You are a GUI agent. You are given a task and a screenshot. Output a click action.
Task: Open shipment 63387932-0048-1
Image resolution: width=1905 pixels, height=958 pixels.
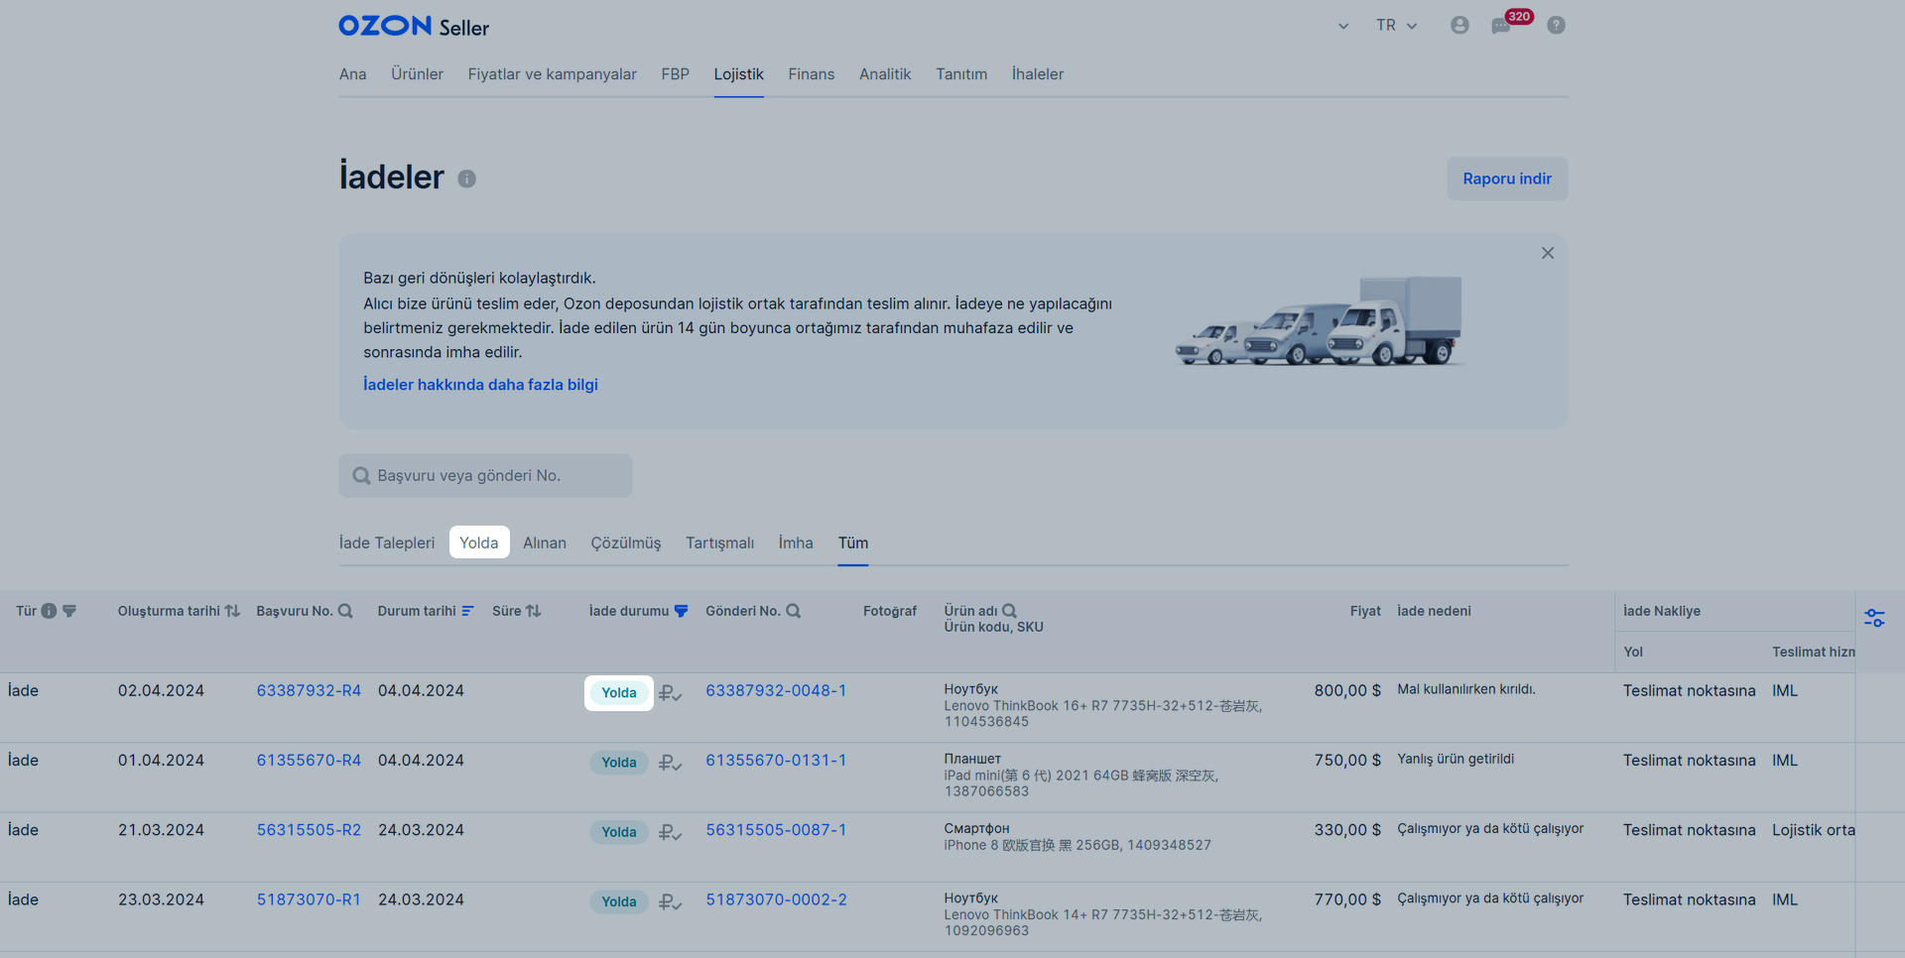coord(776,691)
